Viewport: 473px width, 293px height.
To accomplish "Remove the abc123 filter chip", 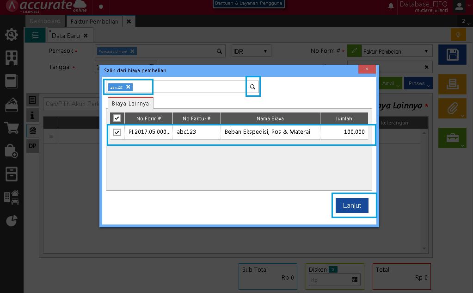I will pos(128,87).
